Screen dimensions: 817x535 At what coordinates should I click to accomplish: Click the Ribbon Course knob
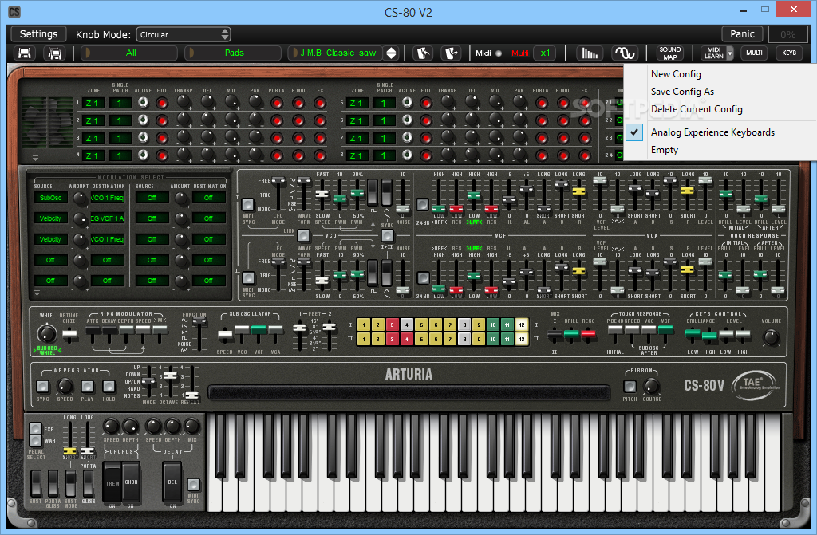click(x=651, y=387)
